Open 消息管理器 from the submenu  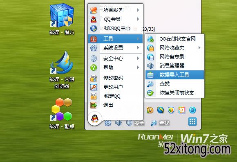click(174, 66)
